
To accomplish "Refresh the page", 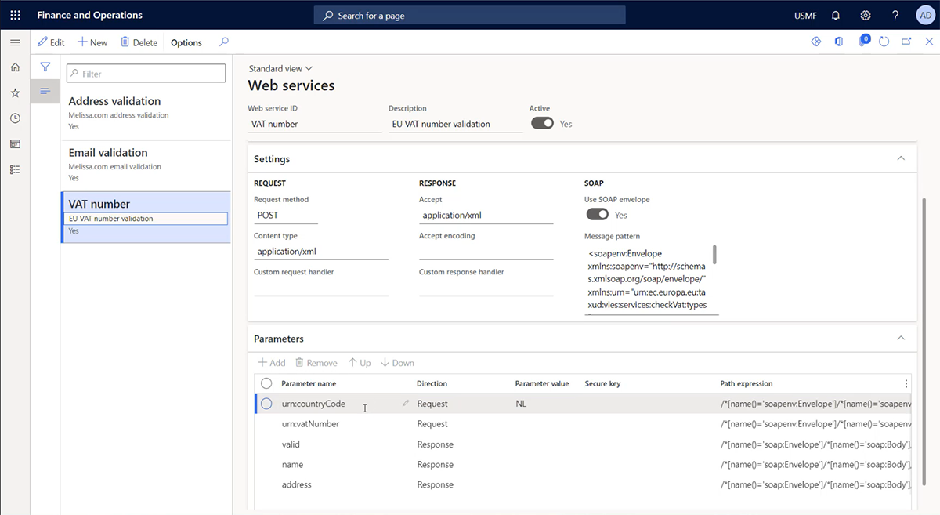I will (884, 42).
